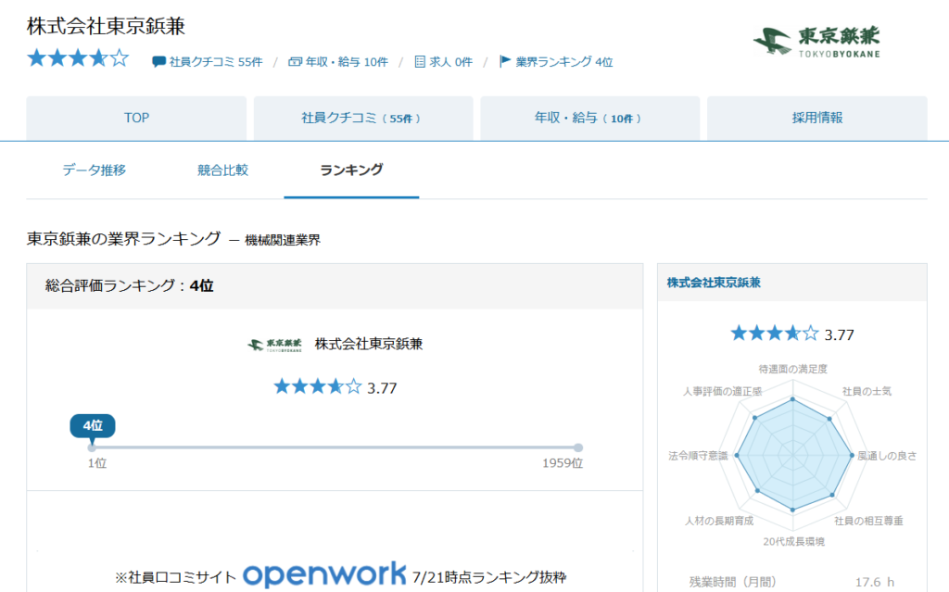Click the small Tokyo Byokane logo in ranking card

[x=274, y=345]
